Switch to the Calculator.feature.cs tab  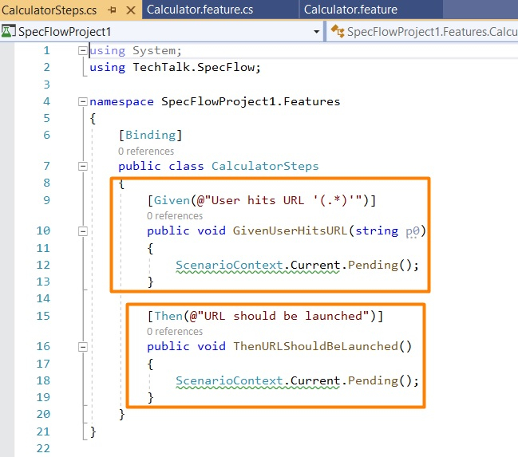point(200,10)
